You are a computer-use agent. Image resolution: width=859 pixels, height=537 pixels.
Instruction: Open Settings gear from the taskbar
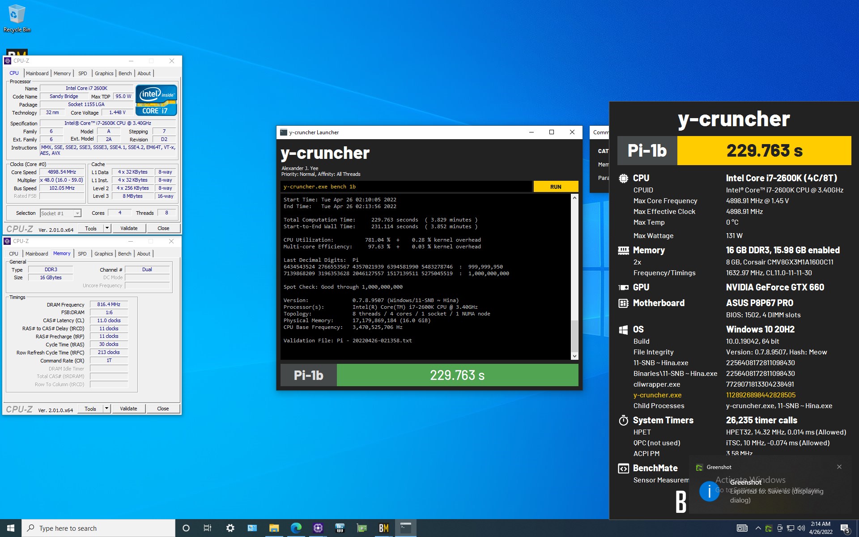point(230,528)
